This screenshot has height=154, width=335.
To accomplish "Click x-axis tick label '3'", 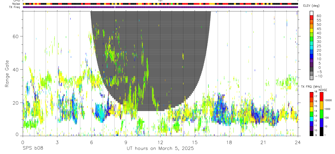I will pos(57,142).
